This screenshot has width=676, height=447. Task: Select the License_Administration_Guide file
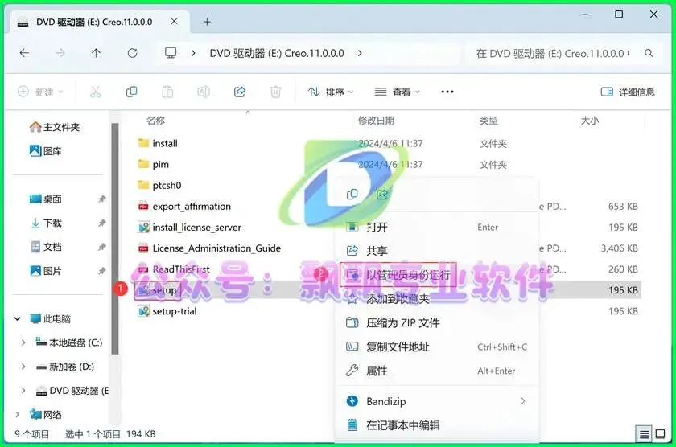209,248
